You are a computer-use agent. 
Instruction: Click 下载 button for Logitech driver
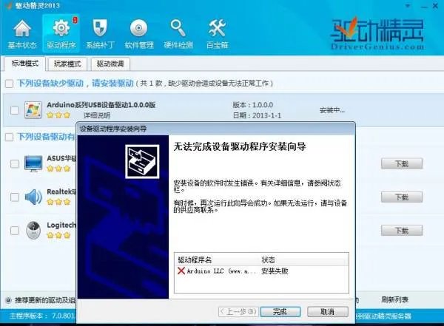click(x=402, y=231)
